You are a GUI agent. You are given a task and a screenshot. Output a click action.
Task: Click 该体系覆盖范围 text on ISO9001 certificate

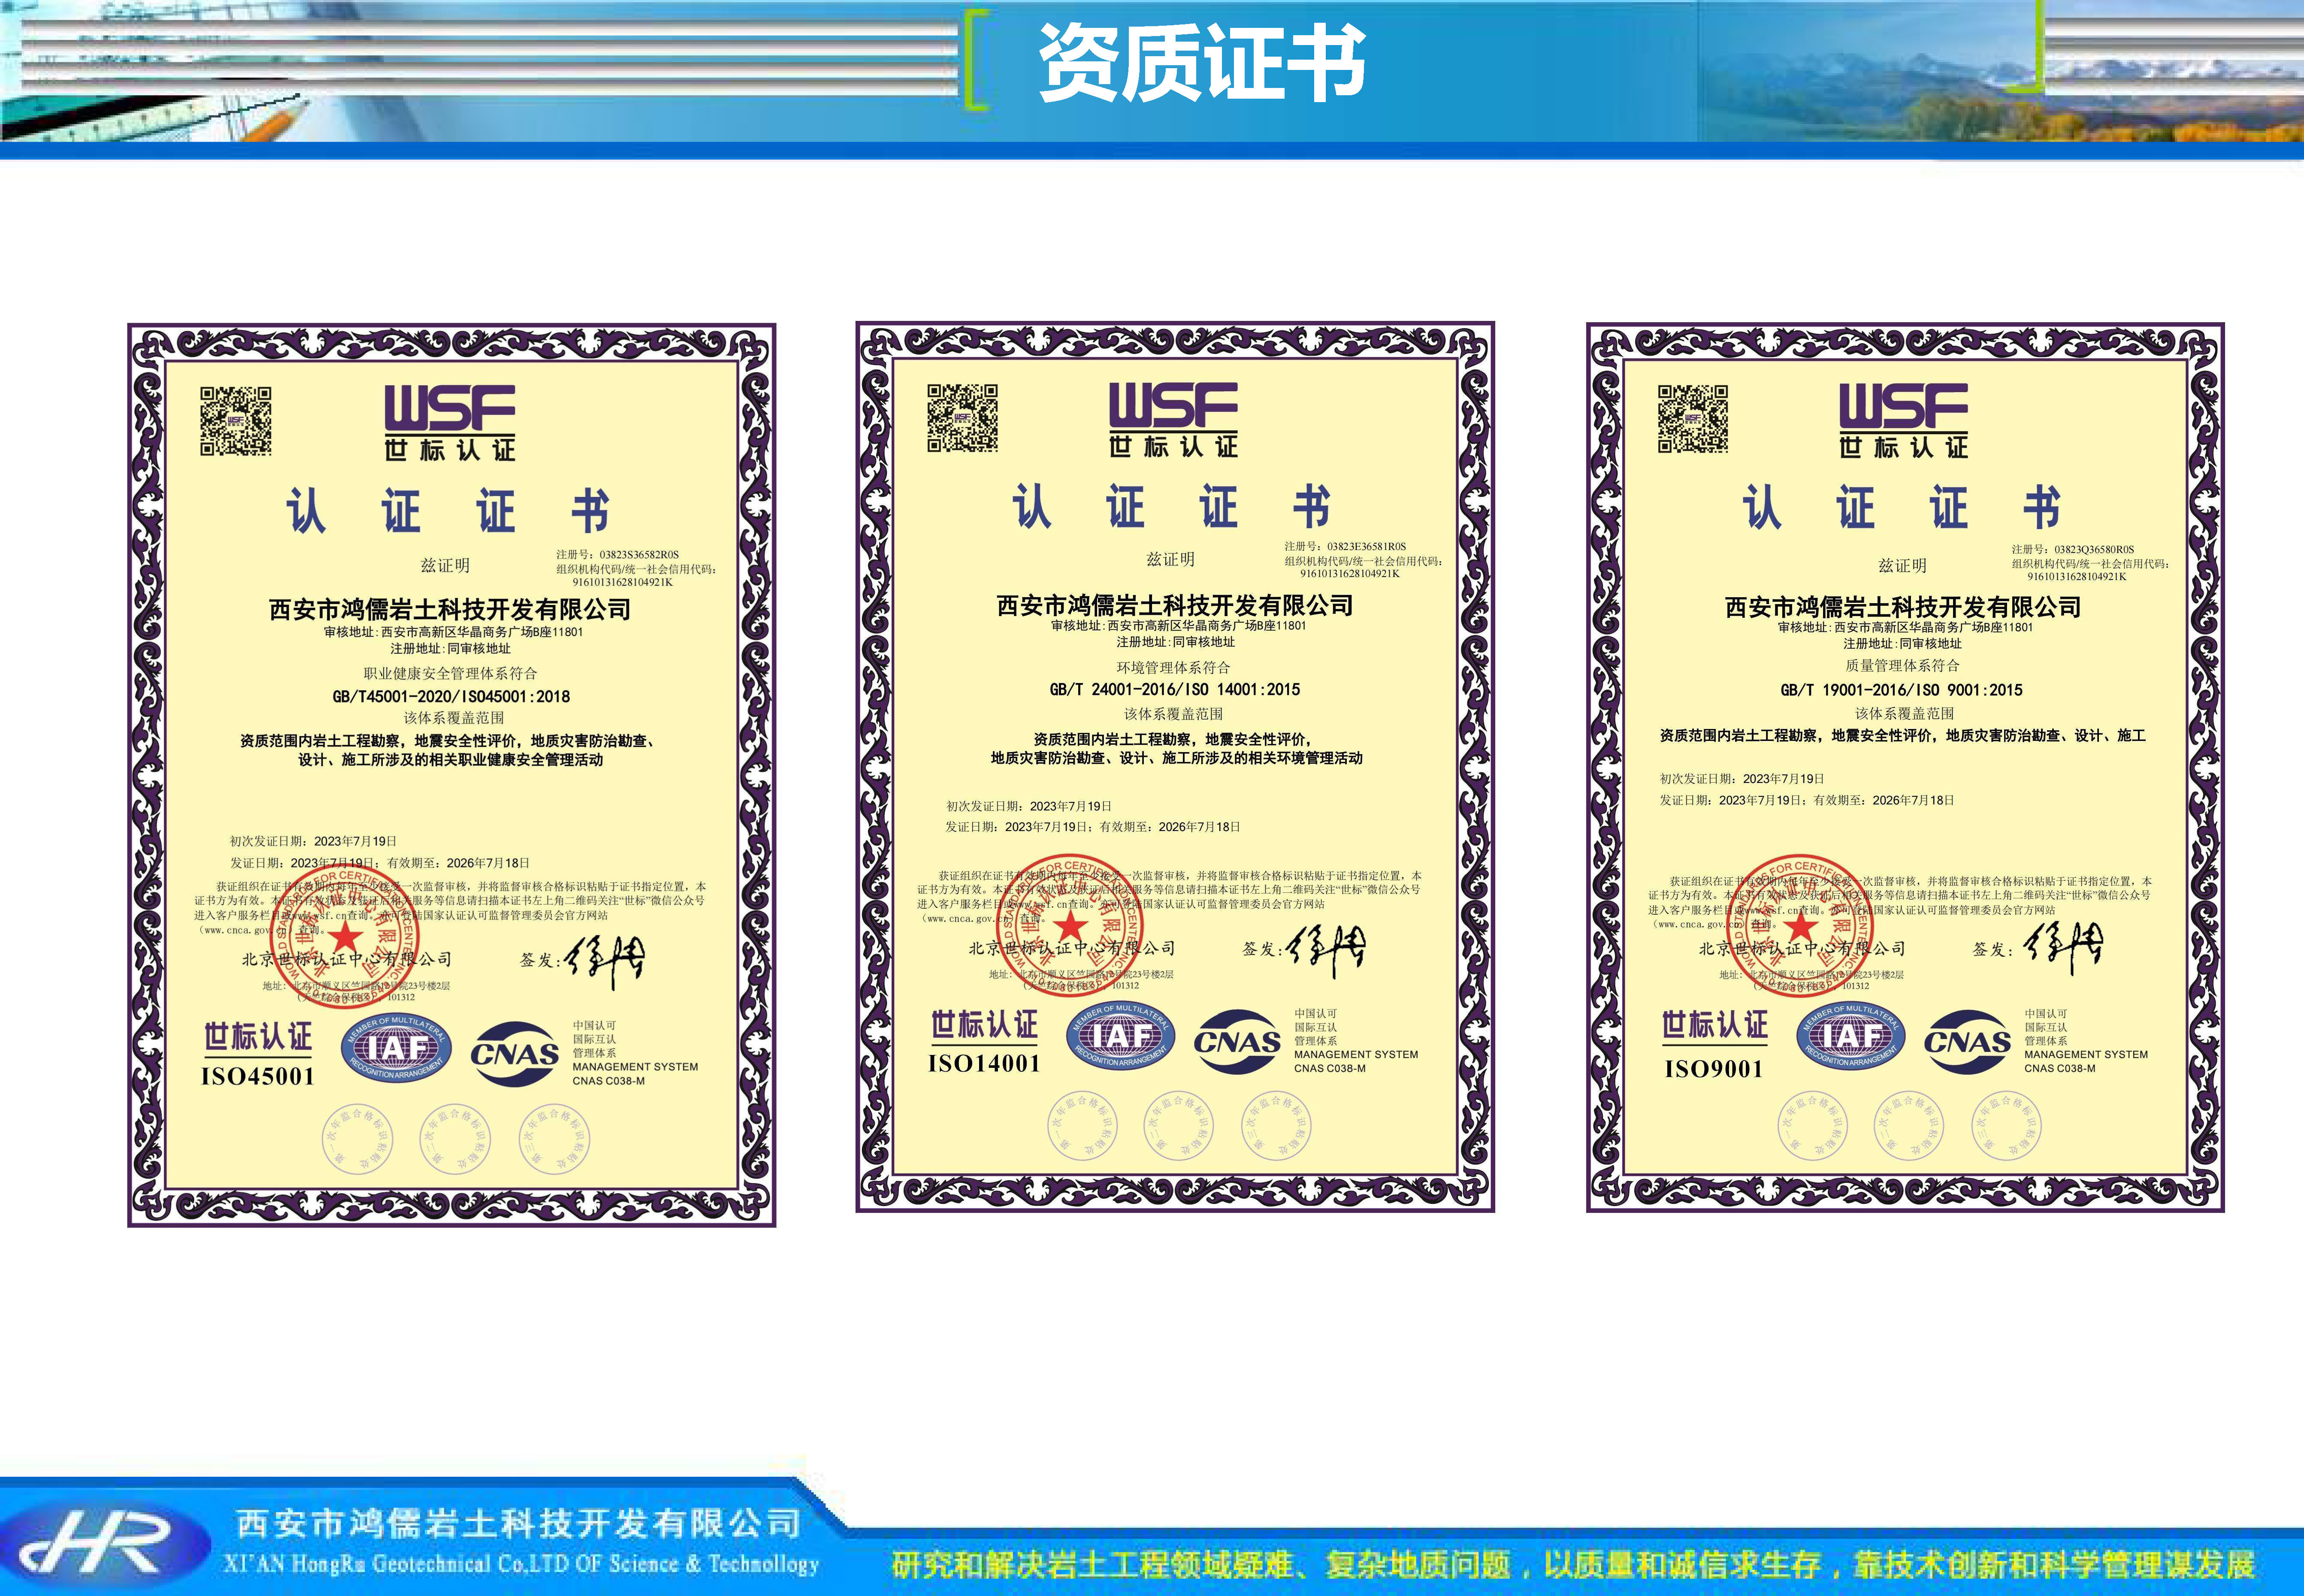pos(1904,713)
